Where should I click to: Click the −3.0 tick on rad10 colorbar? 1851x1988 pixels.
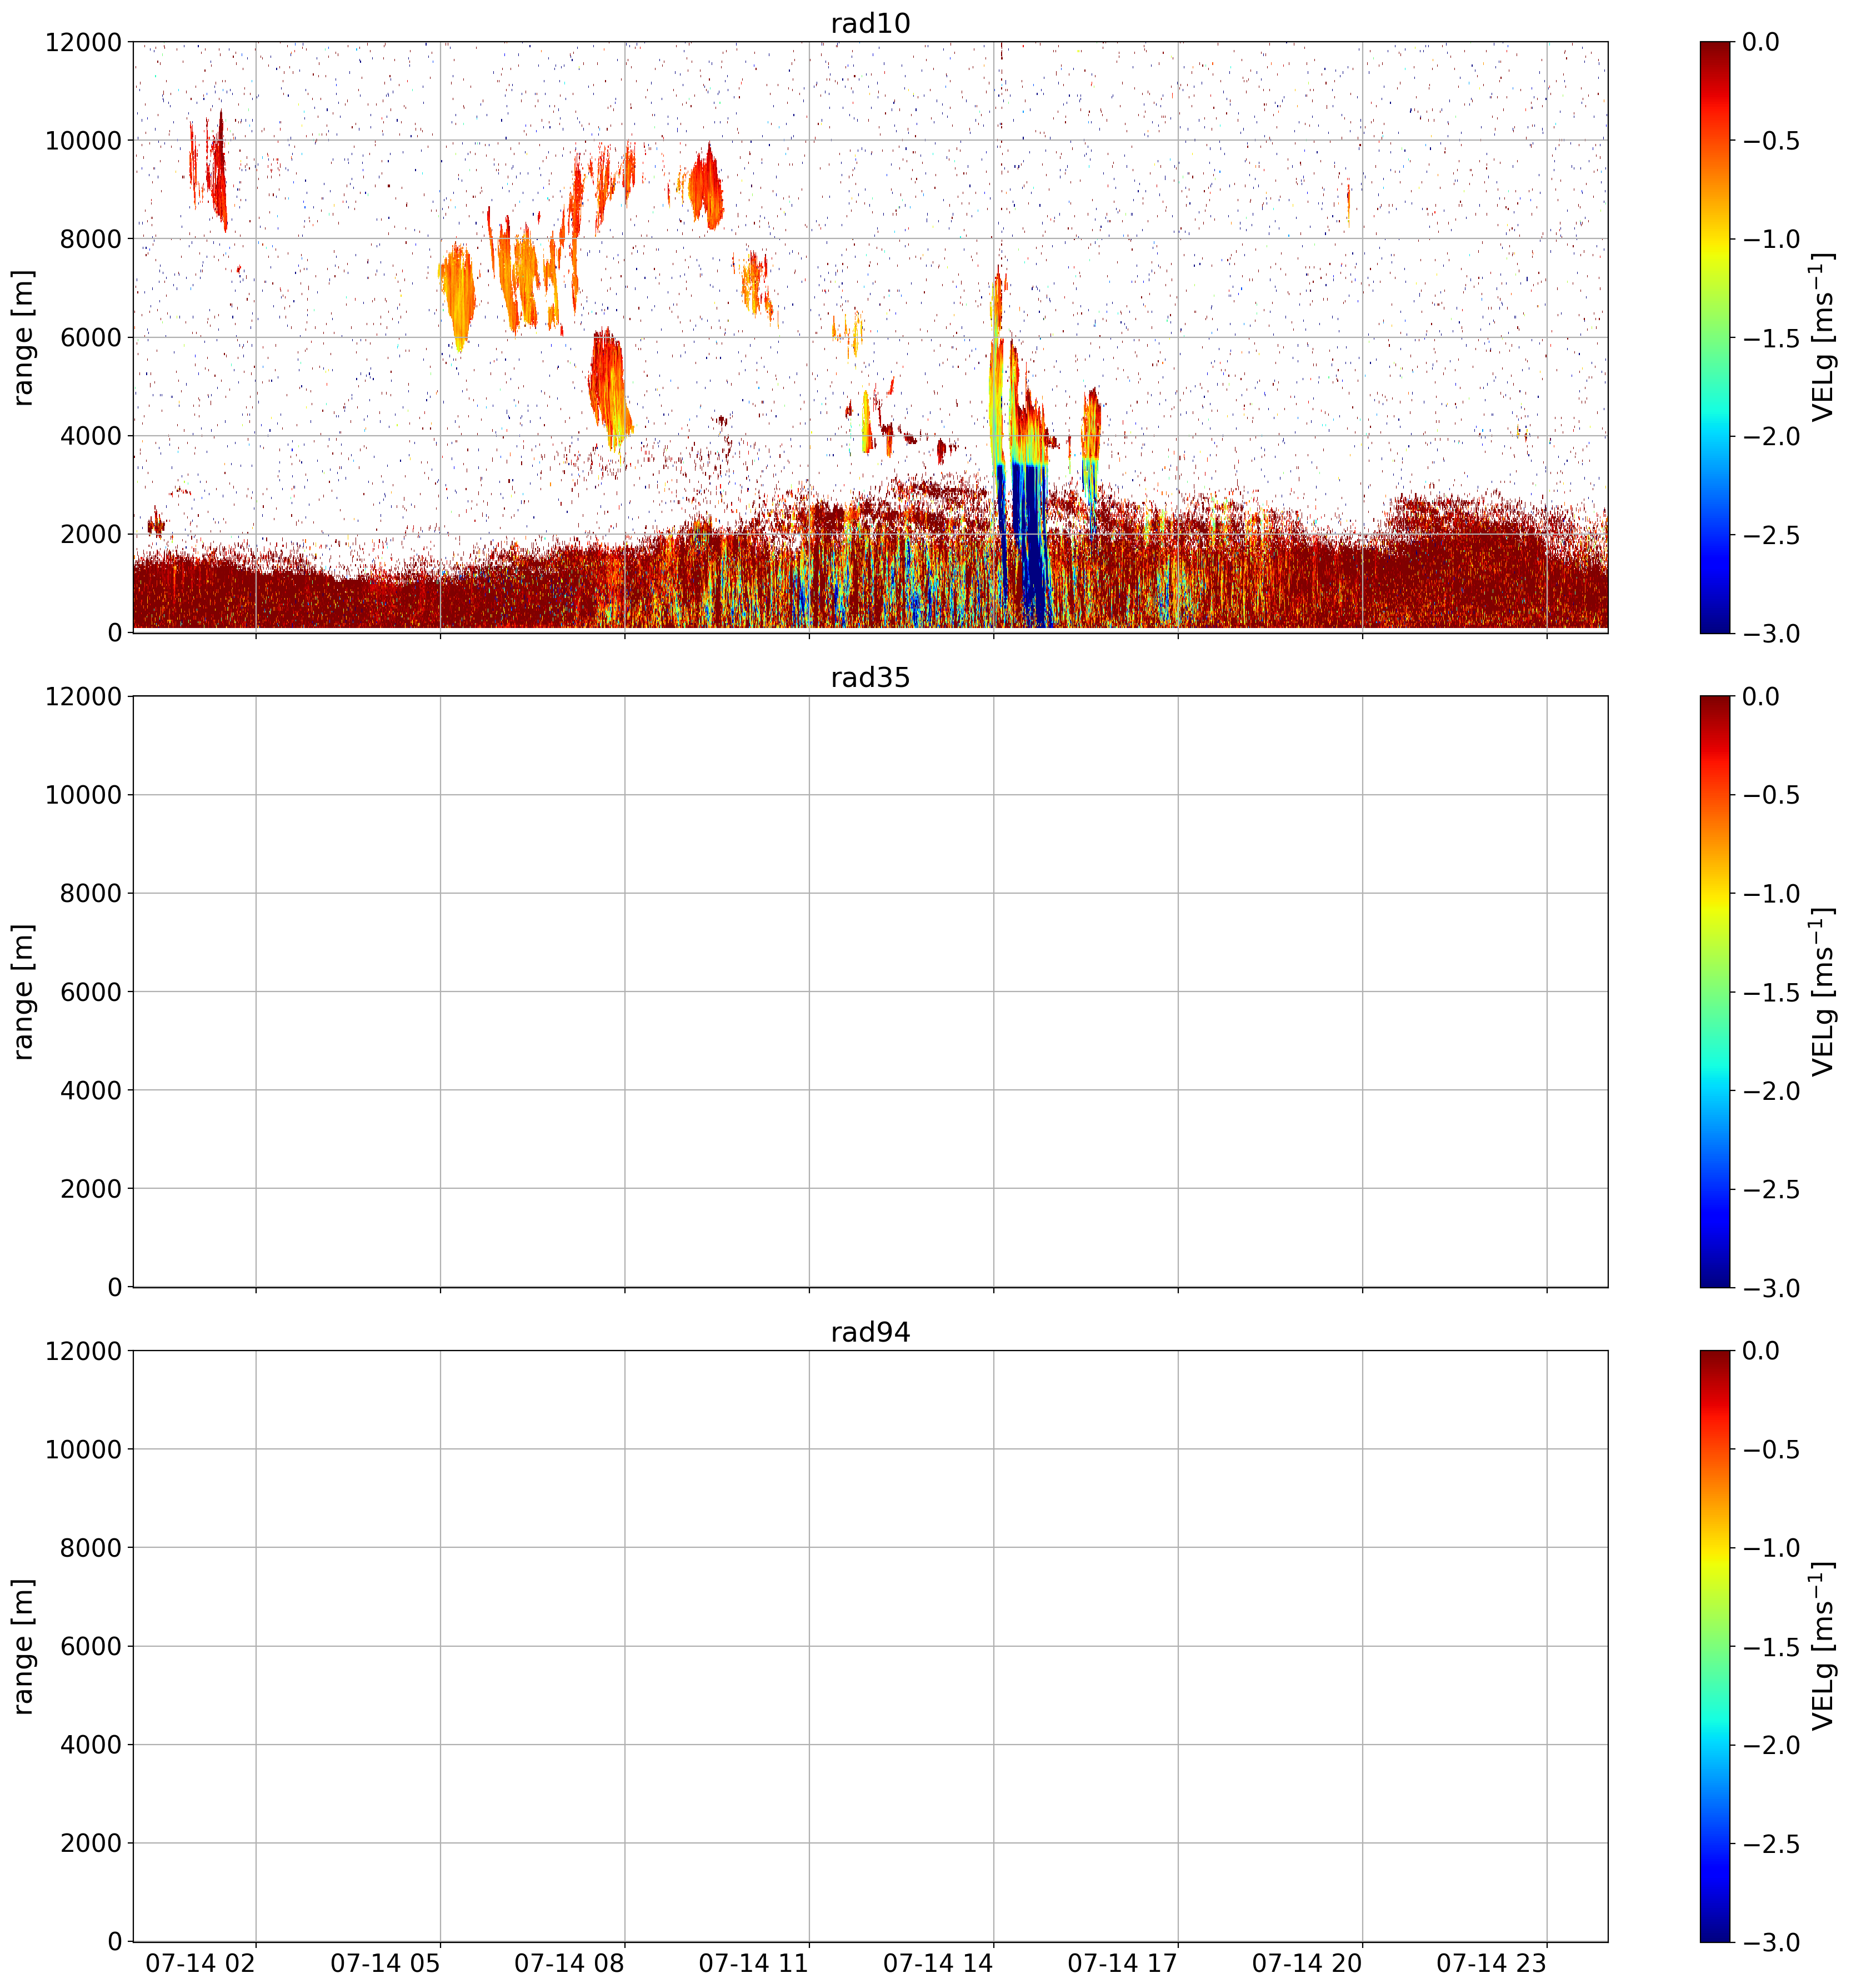coord(1771,634)
